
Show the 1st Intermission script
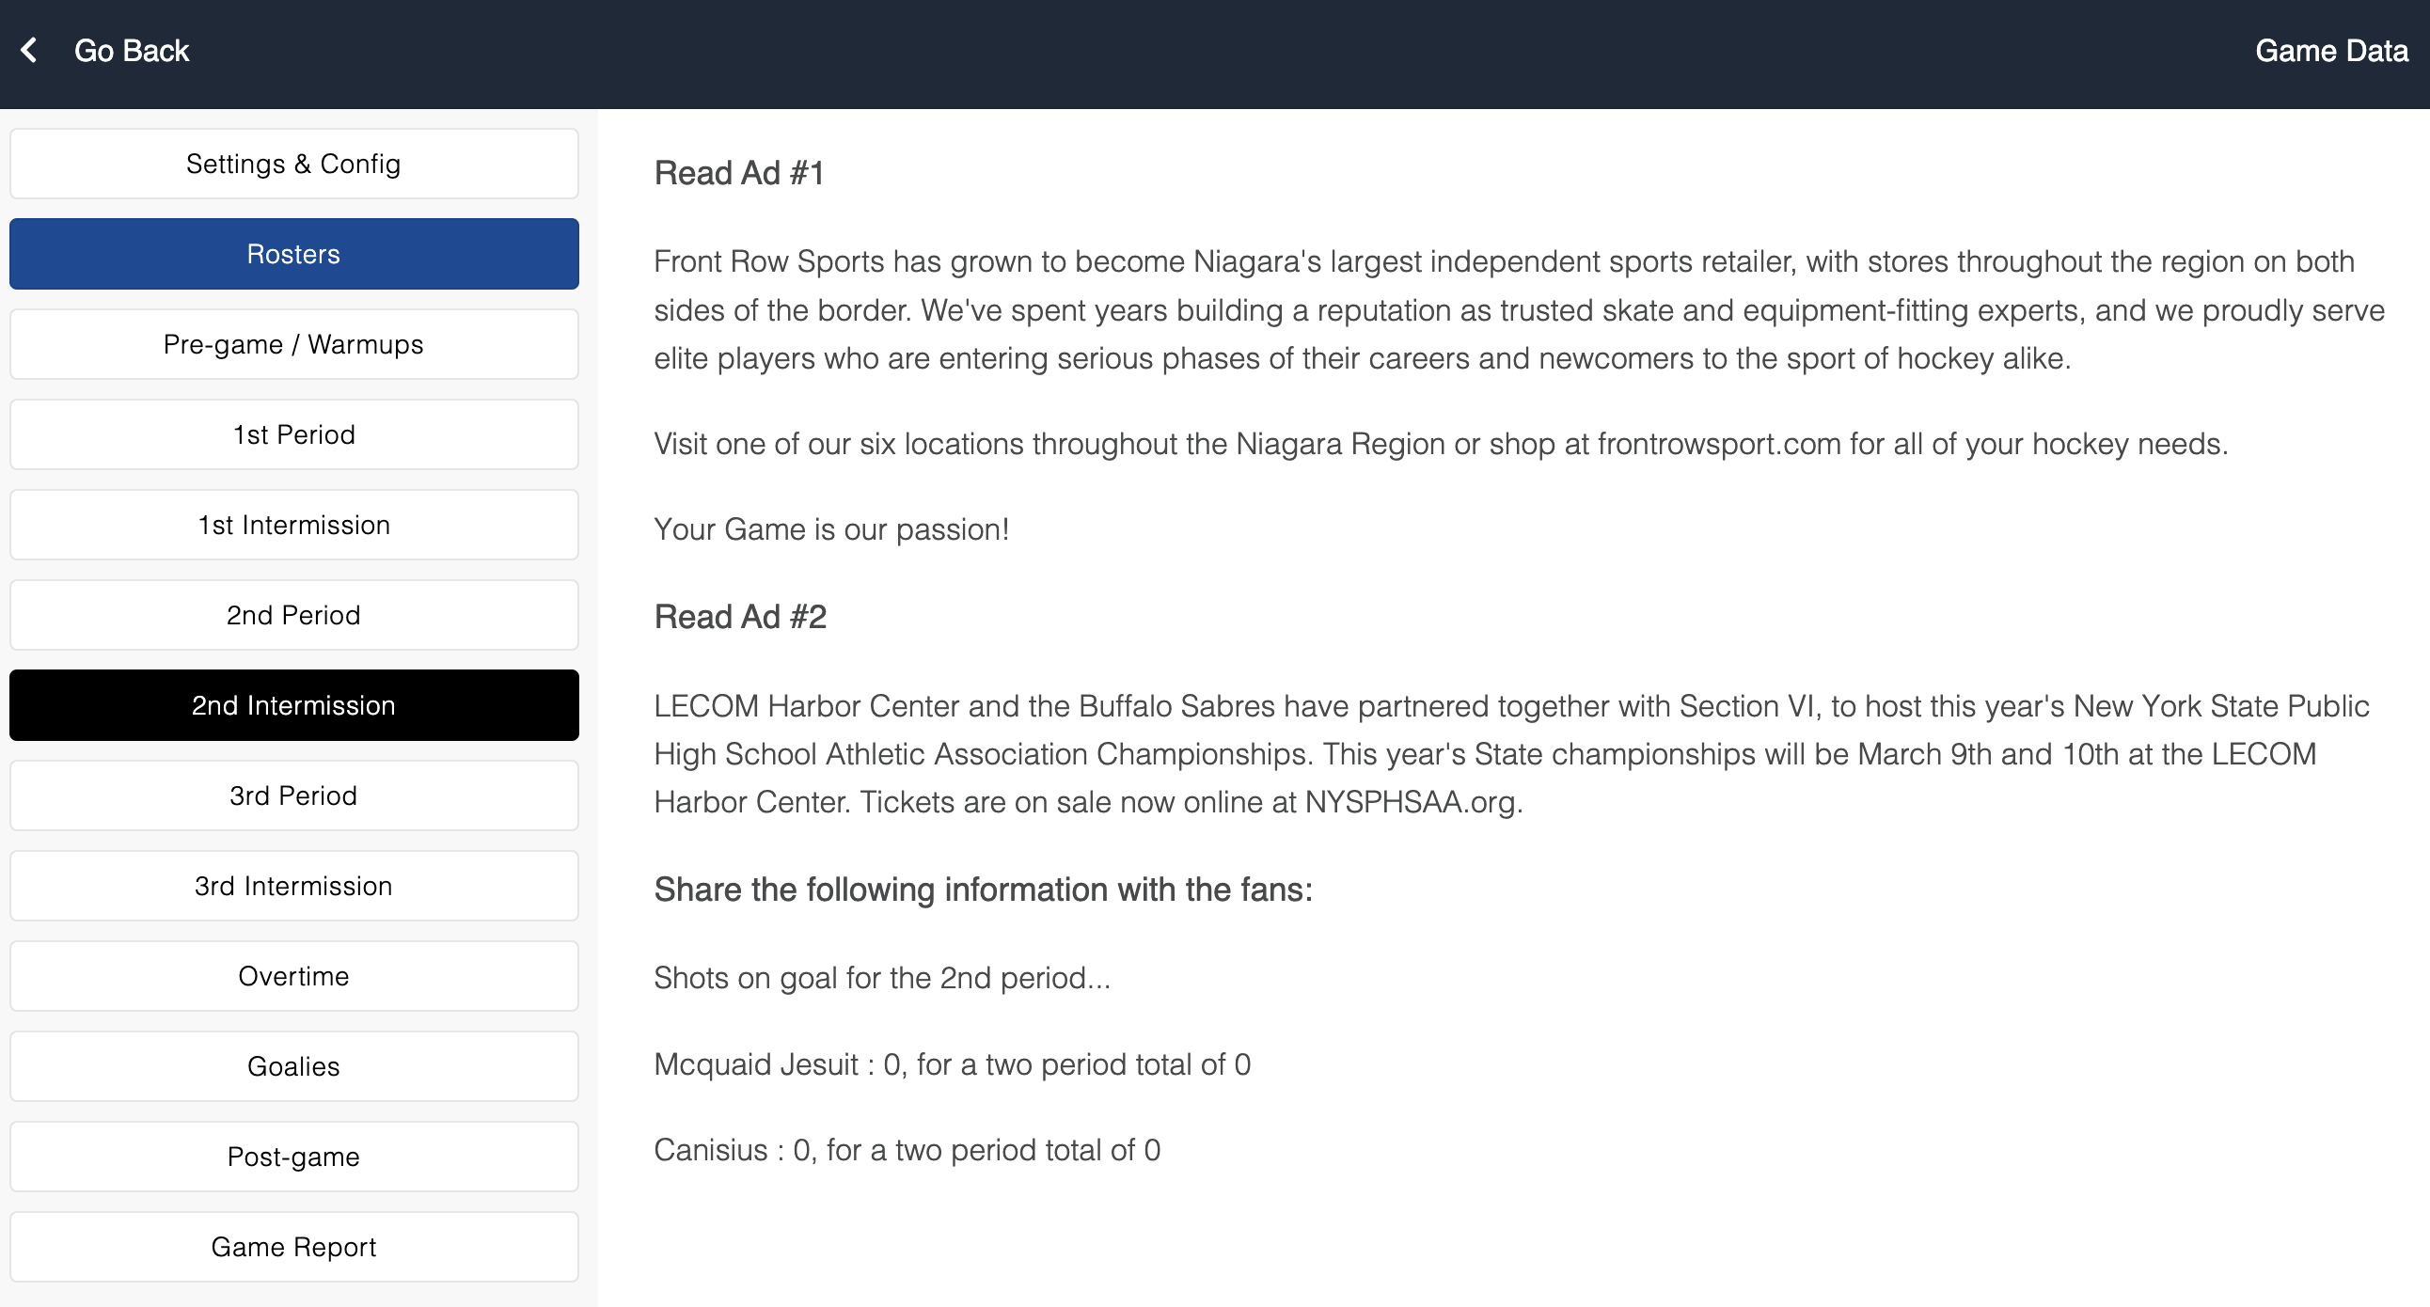293,526
